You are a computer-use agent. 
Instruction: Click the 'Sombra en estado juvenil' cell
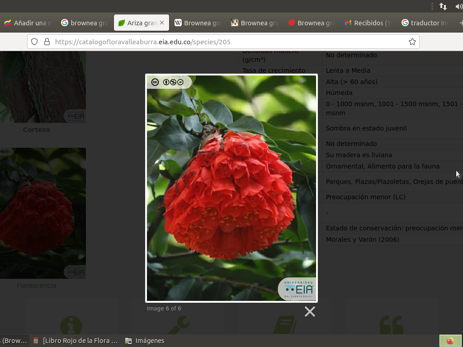pos(366,128)
